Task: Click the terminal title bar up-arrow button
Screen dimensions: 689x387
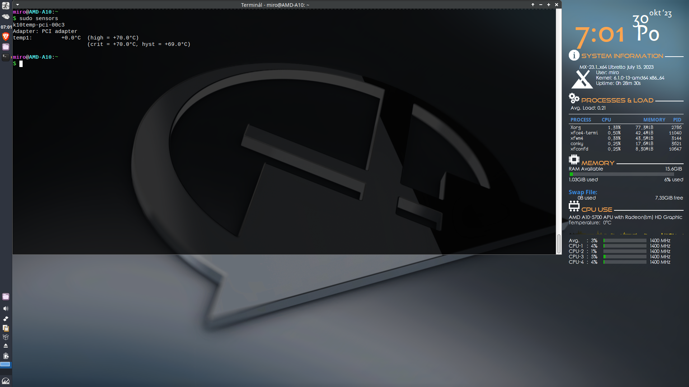Action: click(533, 5)
